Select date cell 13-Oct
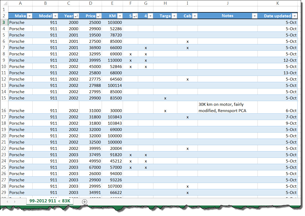Image resolution: width=305 pixels, height=216 pixels. point(278,73)
